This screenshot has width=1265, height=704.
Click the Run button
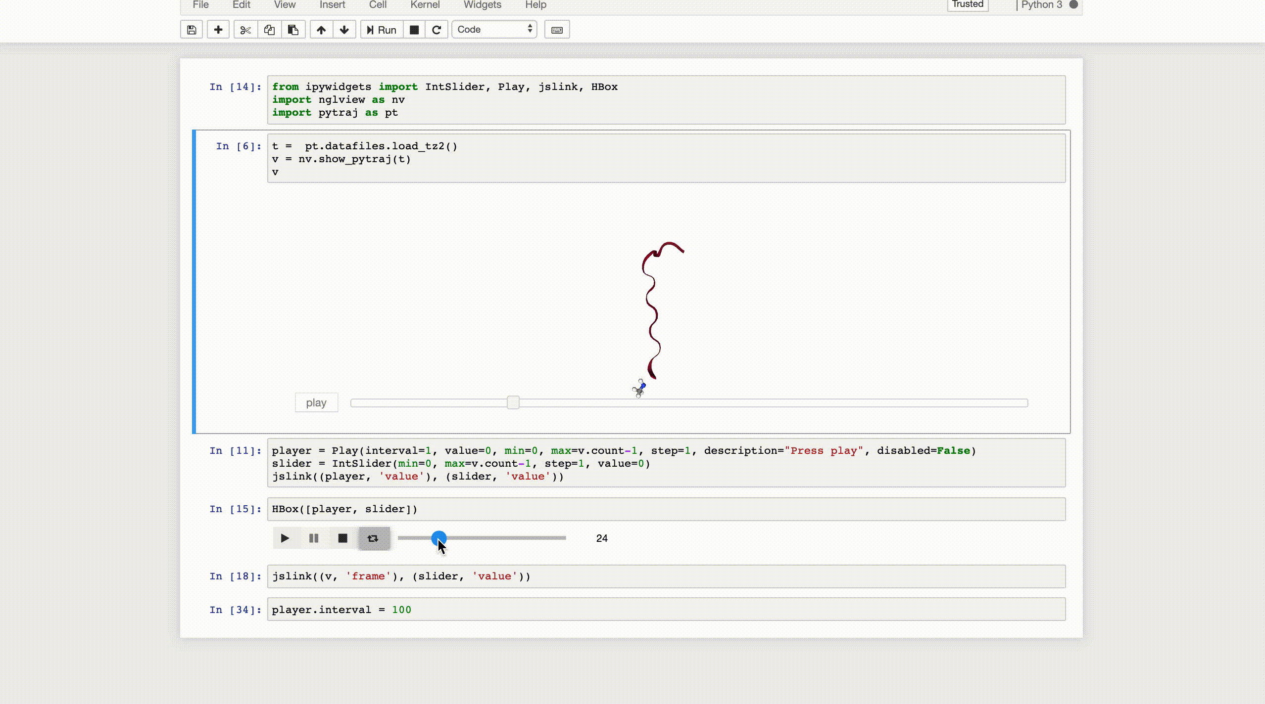[382, 30]
